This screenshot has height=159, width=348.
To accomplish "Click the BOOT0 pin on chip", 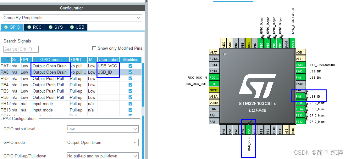I will (249, 43).
